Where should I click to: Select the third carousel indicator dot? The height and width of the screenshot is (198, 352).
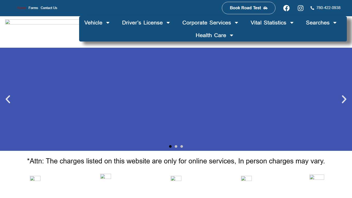coord(182,146)
